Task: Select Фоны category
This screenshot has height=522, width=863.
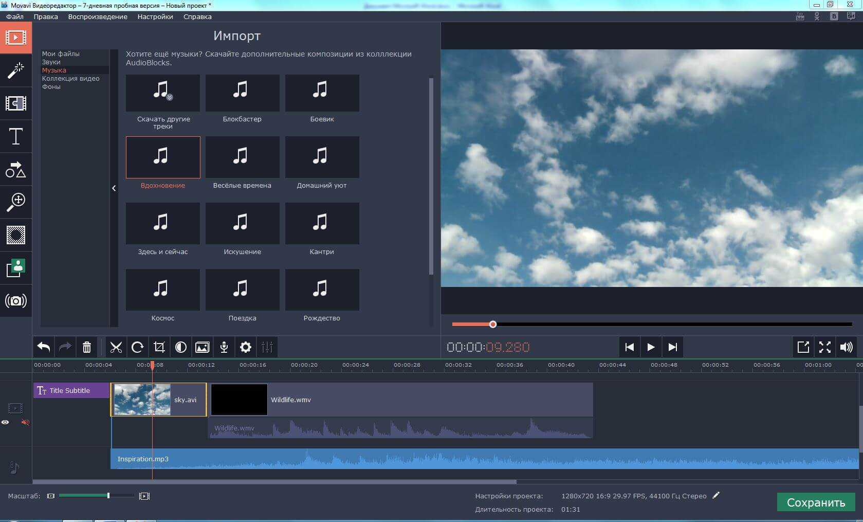Action: [51, 86]
